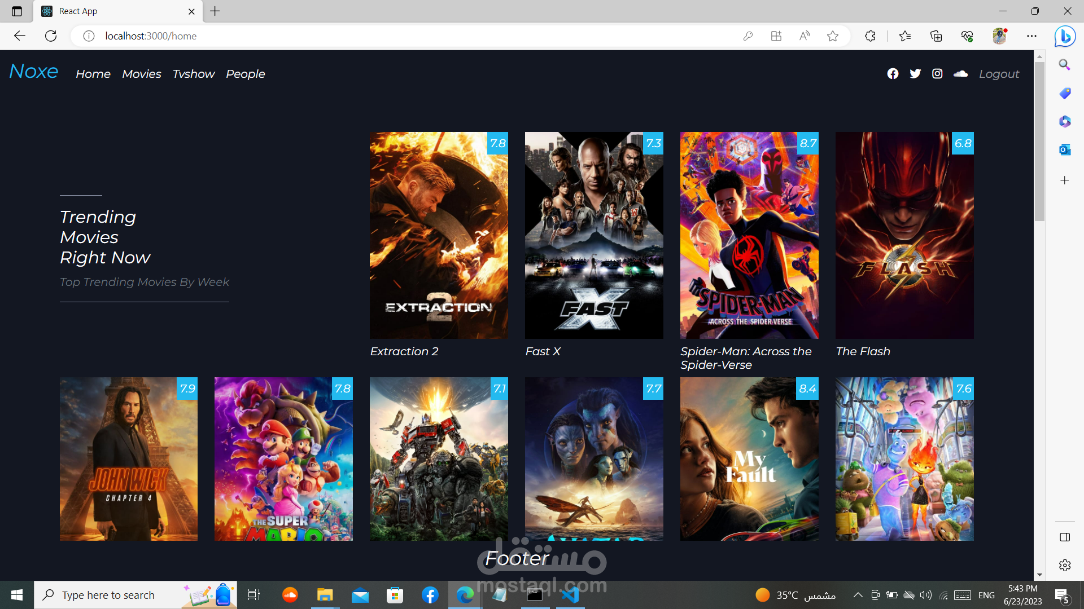Start Read Aloud from the address bar
This screenshot has width=1084, height=609.
805,36
